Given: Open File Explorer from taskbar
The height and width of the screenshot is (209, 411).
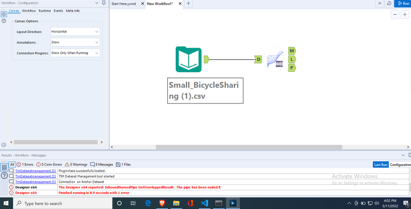Looking at the screenshot, I should pyautogui.click(x=176, y=203).
